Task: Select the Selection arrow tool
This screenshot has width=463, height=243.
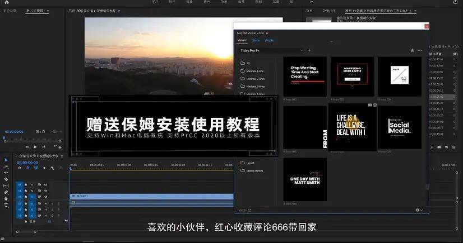Action: [x=6, y=160]
